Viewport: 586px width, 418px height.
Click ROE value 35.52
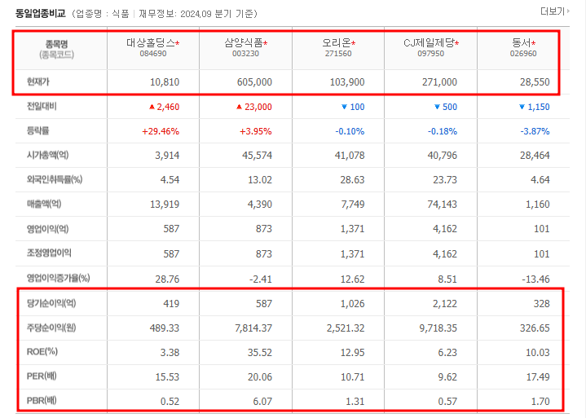point(260,352)
